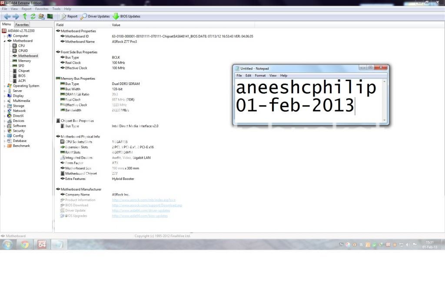Viewport: 445px width, 297px height.
Task: Select Storage in the sidebar tree
Action: tap(18, 106)
